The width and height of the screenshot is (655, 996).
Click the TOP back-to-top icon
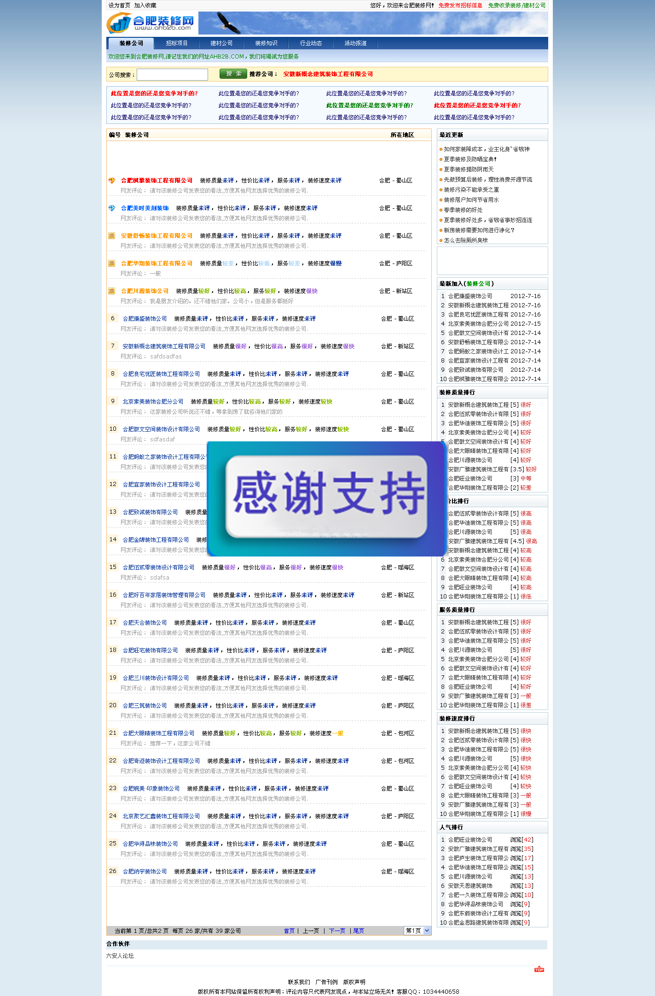point(539,969)
